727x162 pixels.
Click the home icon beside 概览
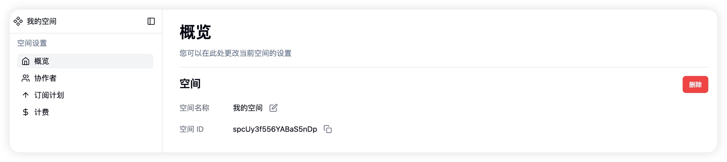(x=26, y=61)
